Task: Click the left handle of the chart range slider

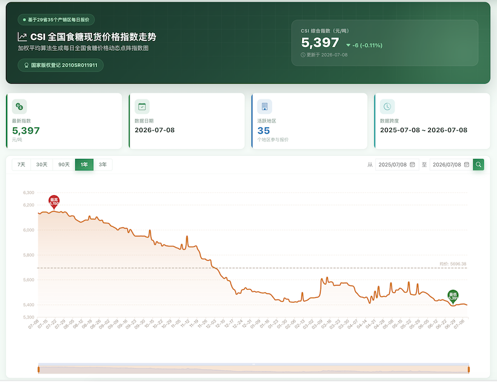Action: pyautogui.click(x=39, y=369)
